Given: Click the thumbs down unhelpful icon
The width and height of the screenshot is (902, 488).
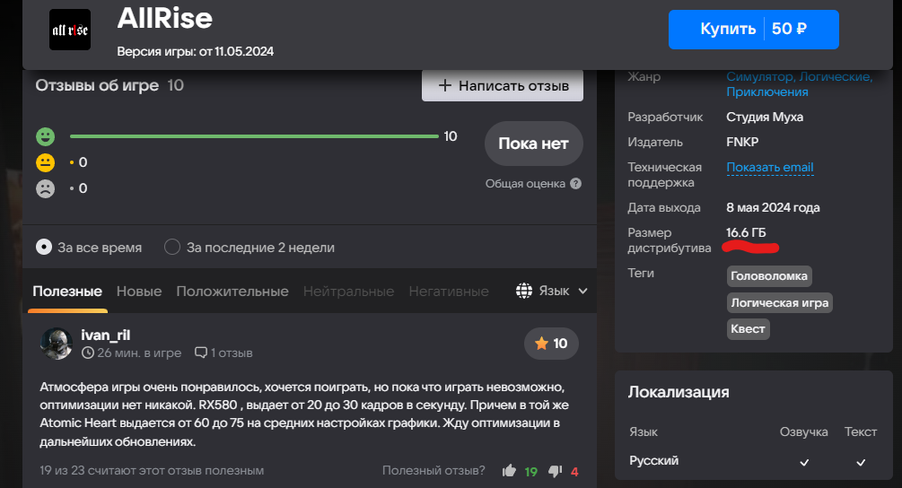Looking at the screenshot, I should coord(555,471).
